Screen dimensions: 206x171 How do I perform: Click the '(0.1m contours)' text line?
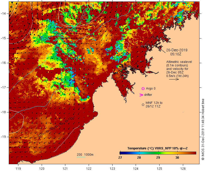pyautogui.click(x=177, y=65)
